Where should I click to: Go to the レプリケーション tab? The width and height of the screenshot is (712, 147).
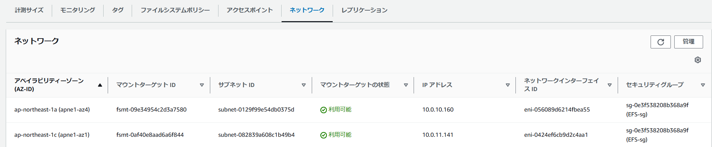(x=364, y=10)
